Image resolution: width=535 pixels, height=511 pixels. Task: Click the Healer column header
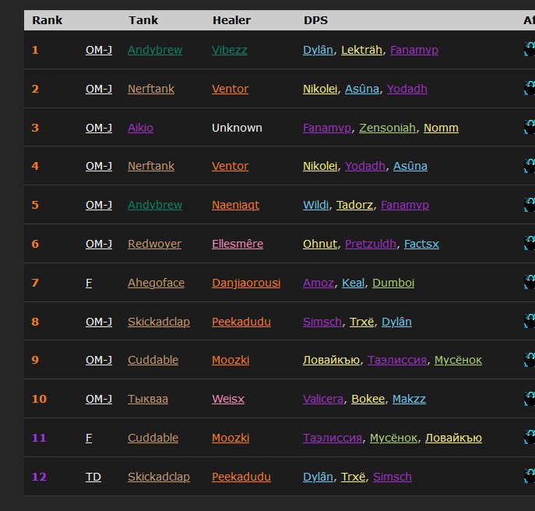point(231,20)
